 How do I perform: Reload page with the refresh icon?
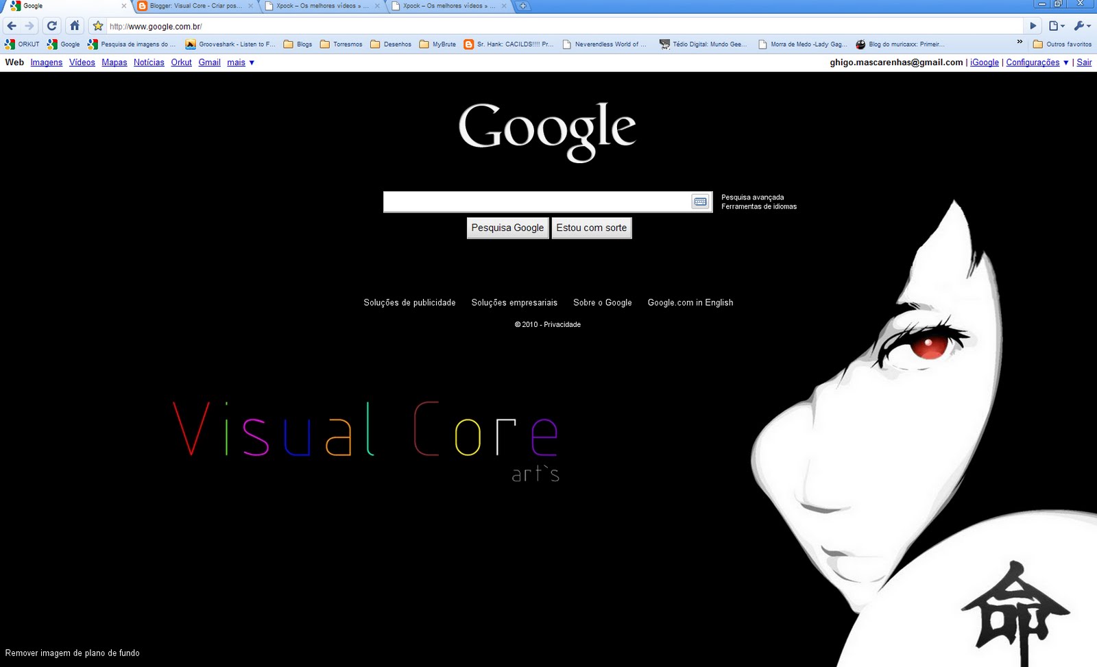click(51, 25)
